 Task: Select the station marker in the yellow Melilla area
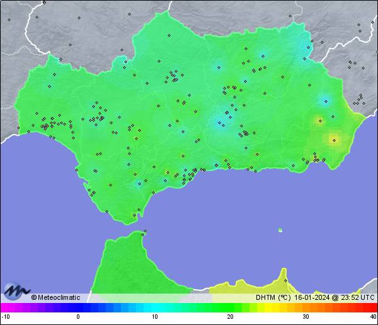285,281
